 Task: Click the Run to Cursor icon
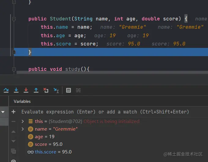56,90
